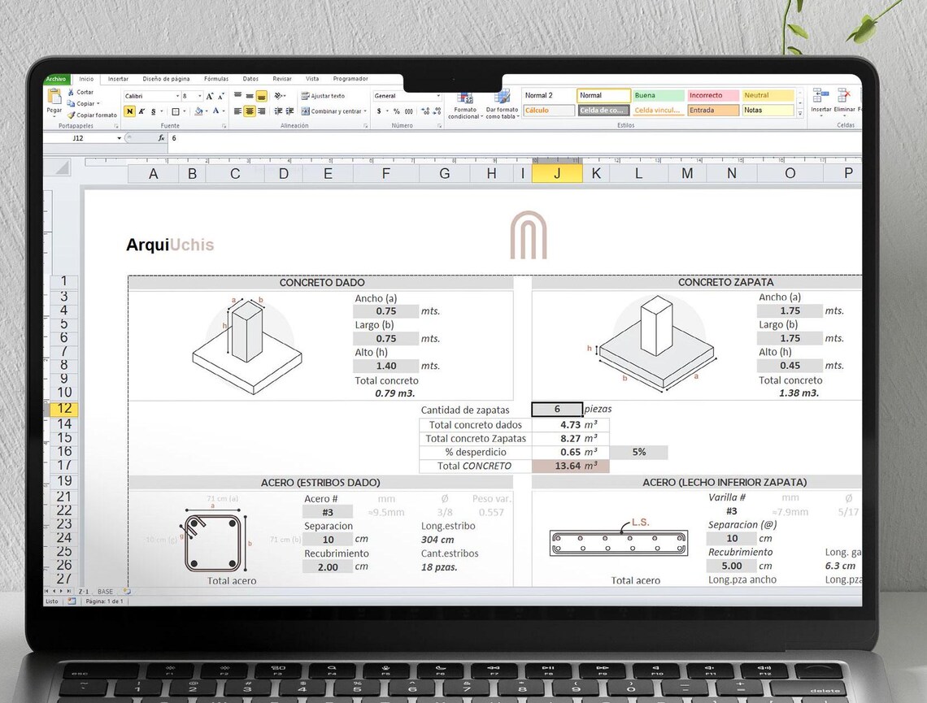Open the font size dropdown
The width and height of the screenshot is (927, 703).
point(191,96)
